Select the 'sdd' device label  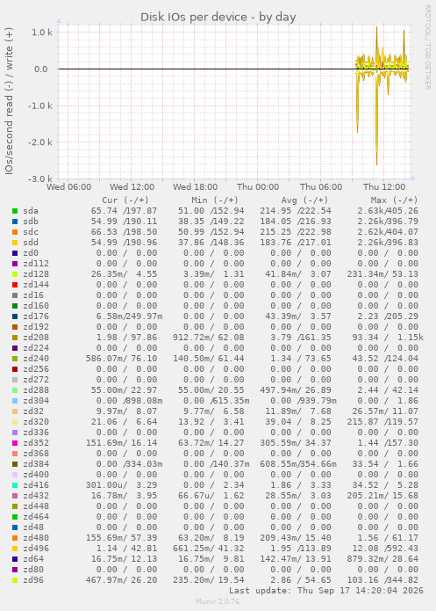click(31, 243)
